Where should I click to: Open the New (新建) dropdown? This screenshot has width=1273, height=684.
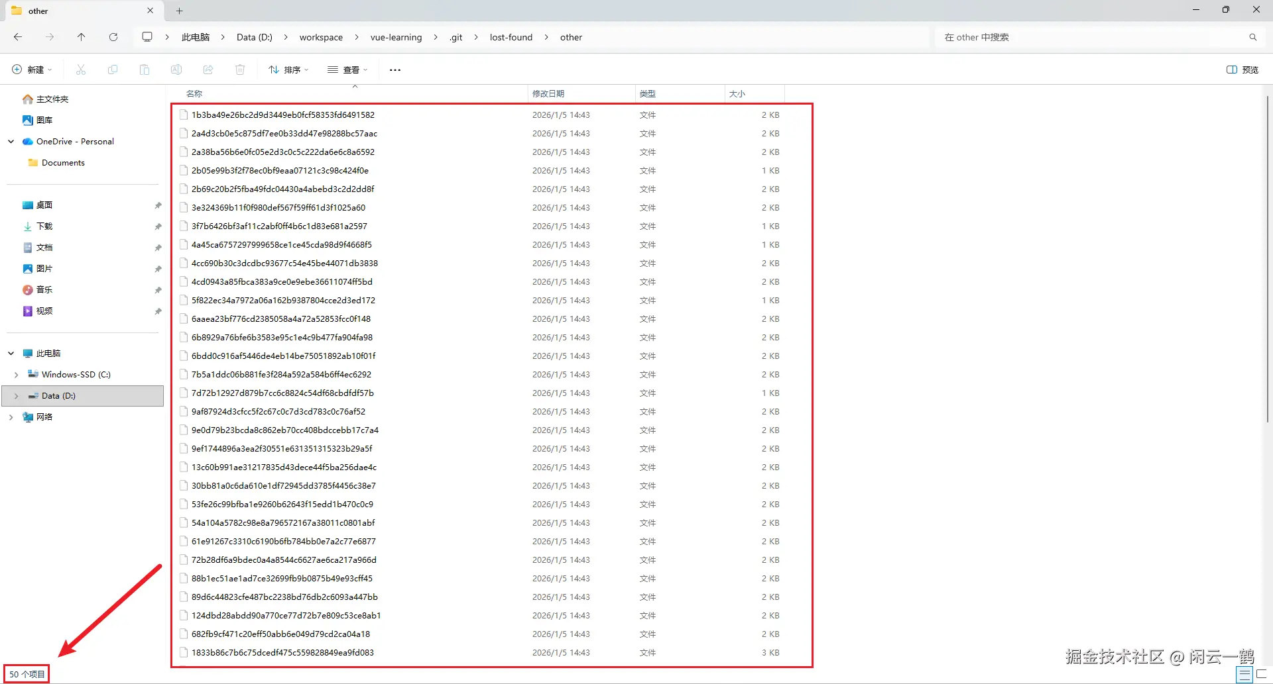coord(32,70)
